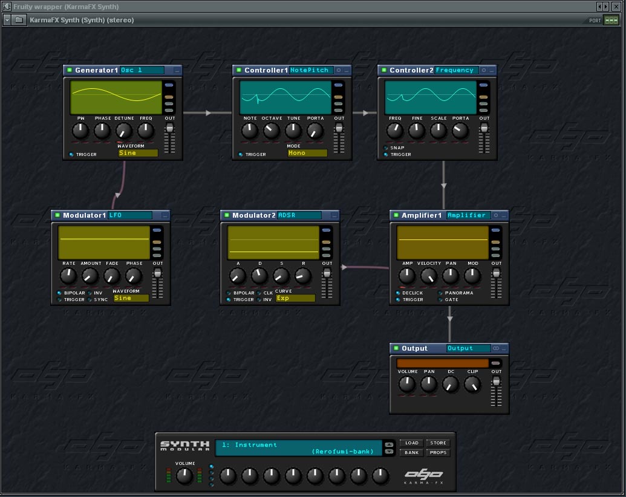
Task: Click the PROPS button
Action: 438,453
